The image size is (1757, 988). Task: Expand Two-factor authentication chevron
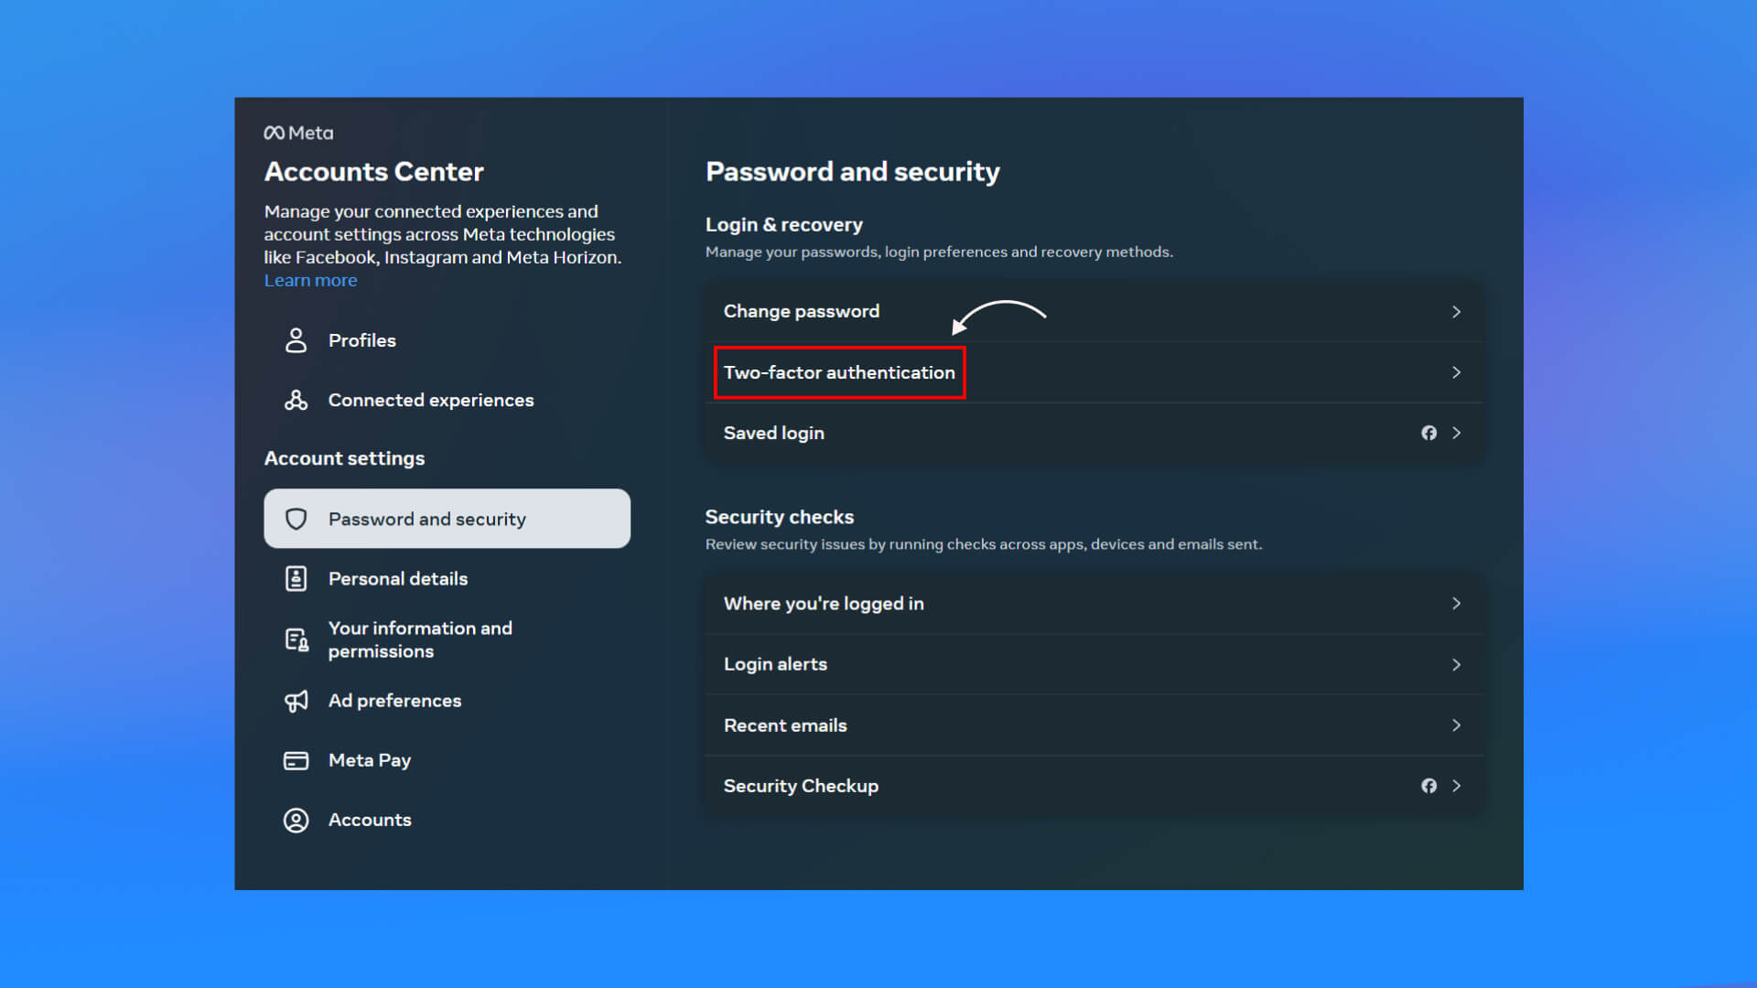[1456, 372]
